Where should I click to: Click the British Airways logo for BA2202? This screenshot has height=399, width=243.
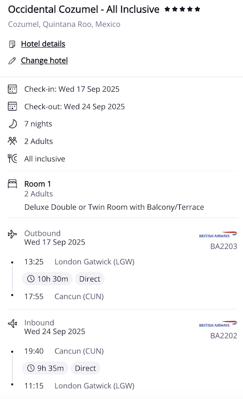[218, 324]
